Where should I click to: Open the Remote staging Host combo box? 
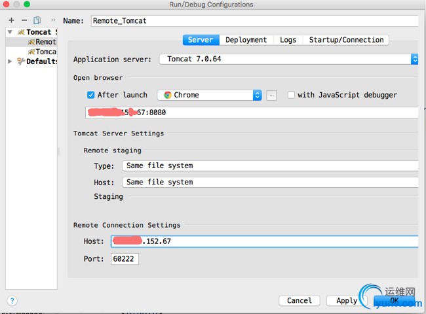click(x=270, y=183)
